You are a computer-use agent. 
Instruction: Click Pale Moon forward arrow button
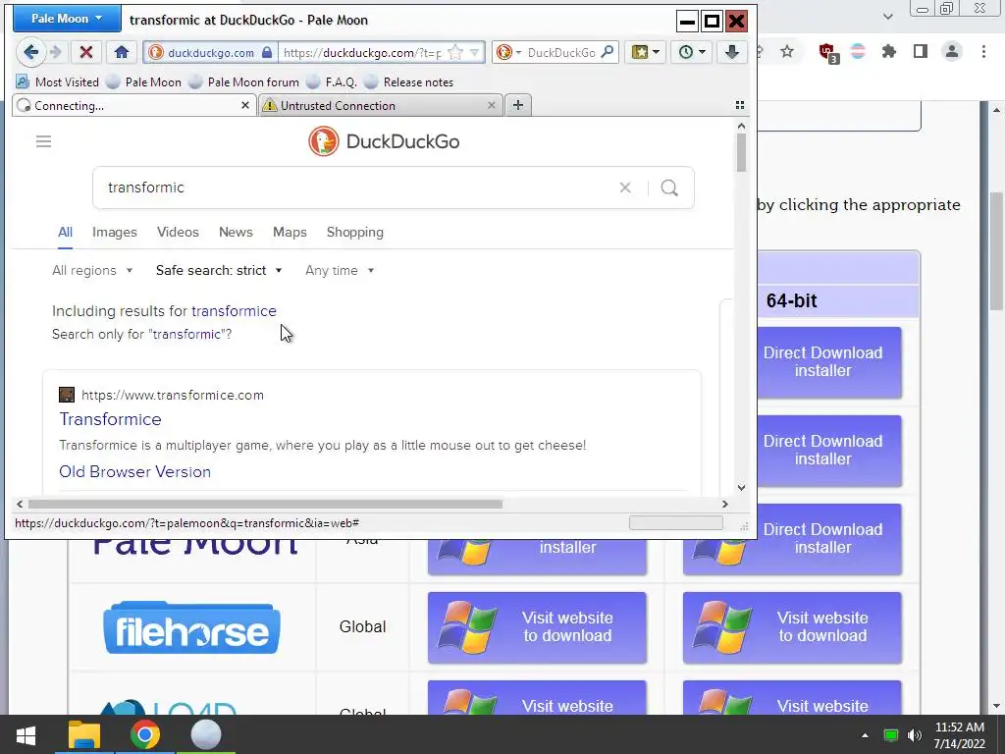pyautogui.click(x=56, y=53)
